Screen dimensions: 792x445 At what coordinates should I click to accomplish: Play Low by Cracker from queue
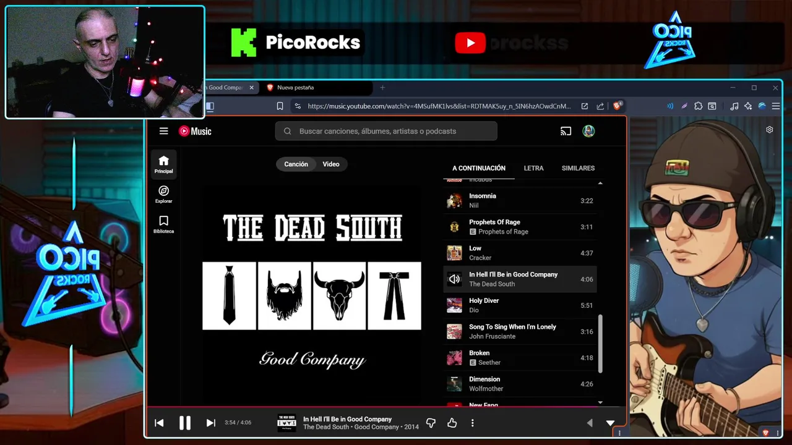point(520,253)
